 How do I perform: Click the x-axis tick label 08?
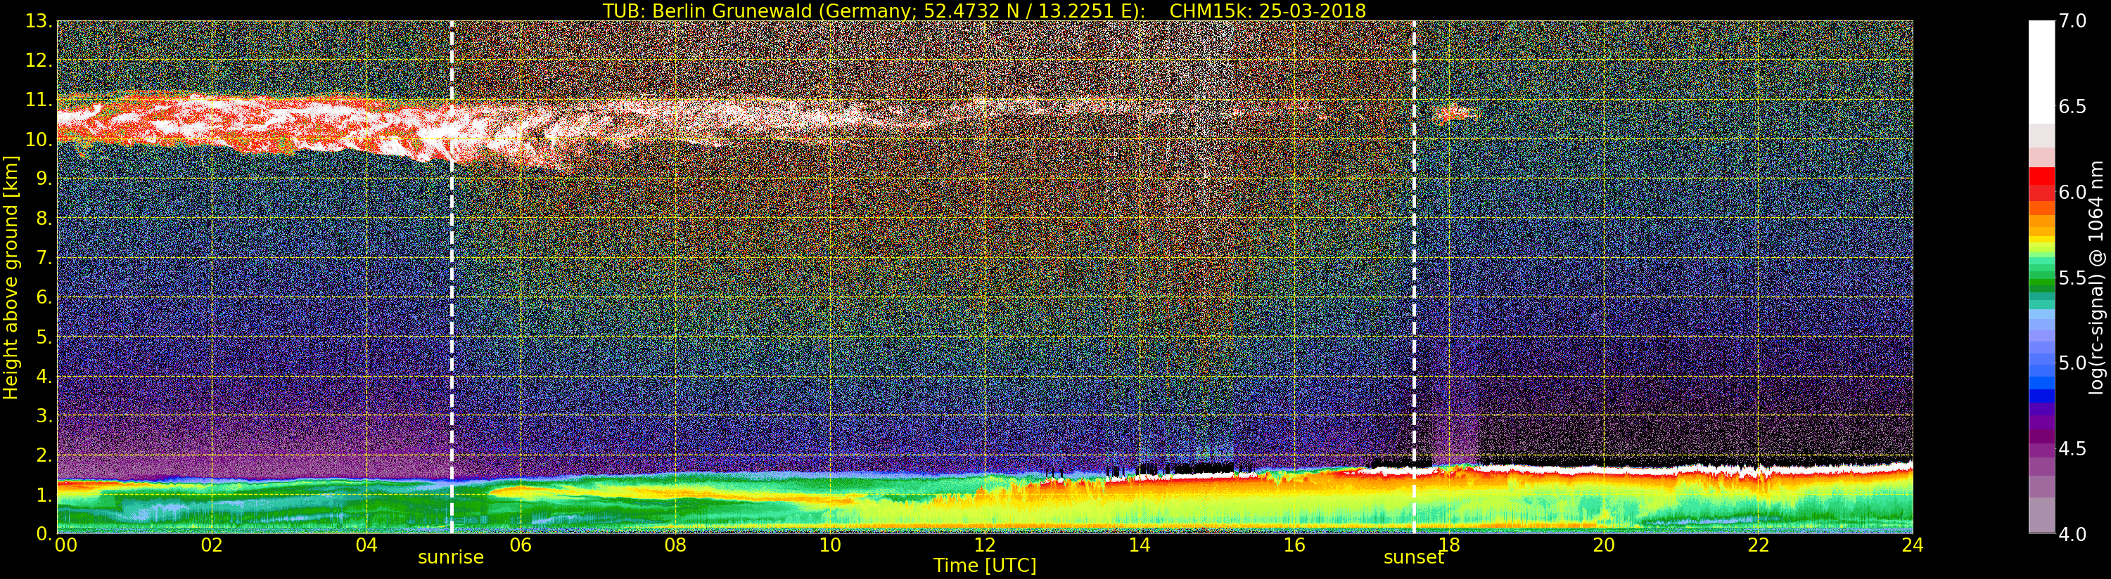pos(675,545)
